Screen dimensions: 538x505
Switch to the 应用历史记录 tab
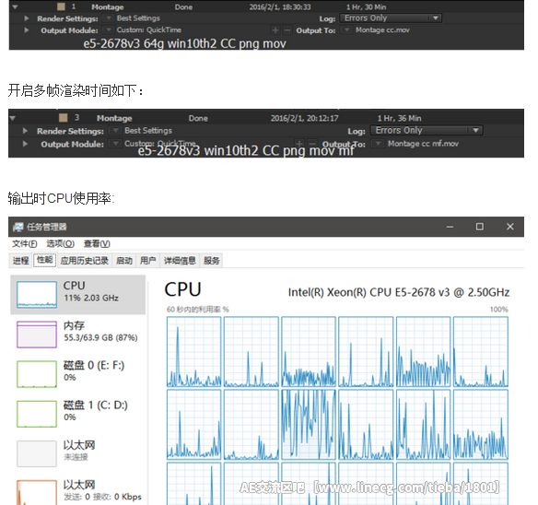[85, 261]
